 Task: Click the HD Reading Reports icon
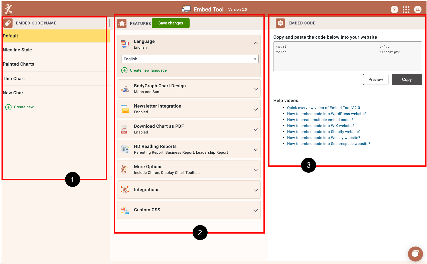(125, 149)
